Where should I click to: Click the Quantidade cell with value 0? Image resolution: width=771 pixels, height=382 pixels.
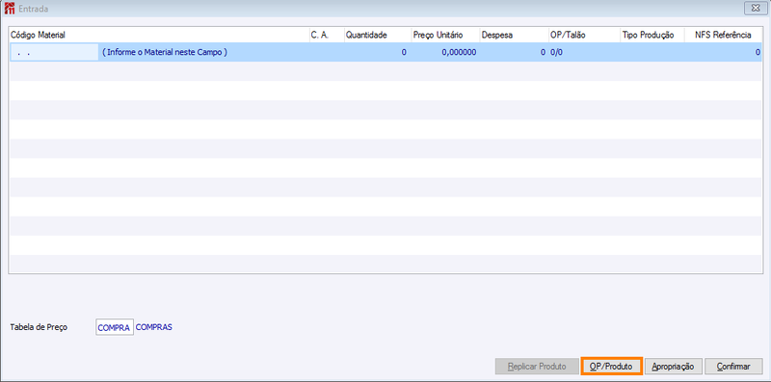pos(377,52)
